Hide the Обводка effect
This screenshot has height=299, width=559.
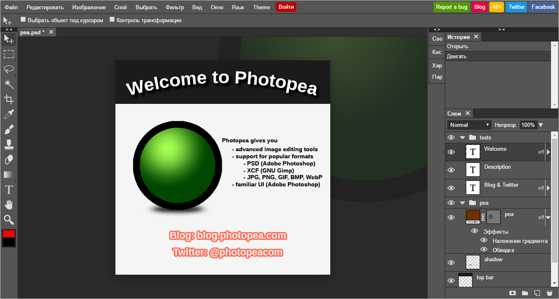(484, 250)
